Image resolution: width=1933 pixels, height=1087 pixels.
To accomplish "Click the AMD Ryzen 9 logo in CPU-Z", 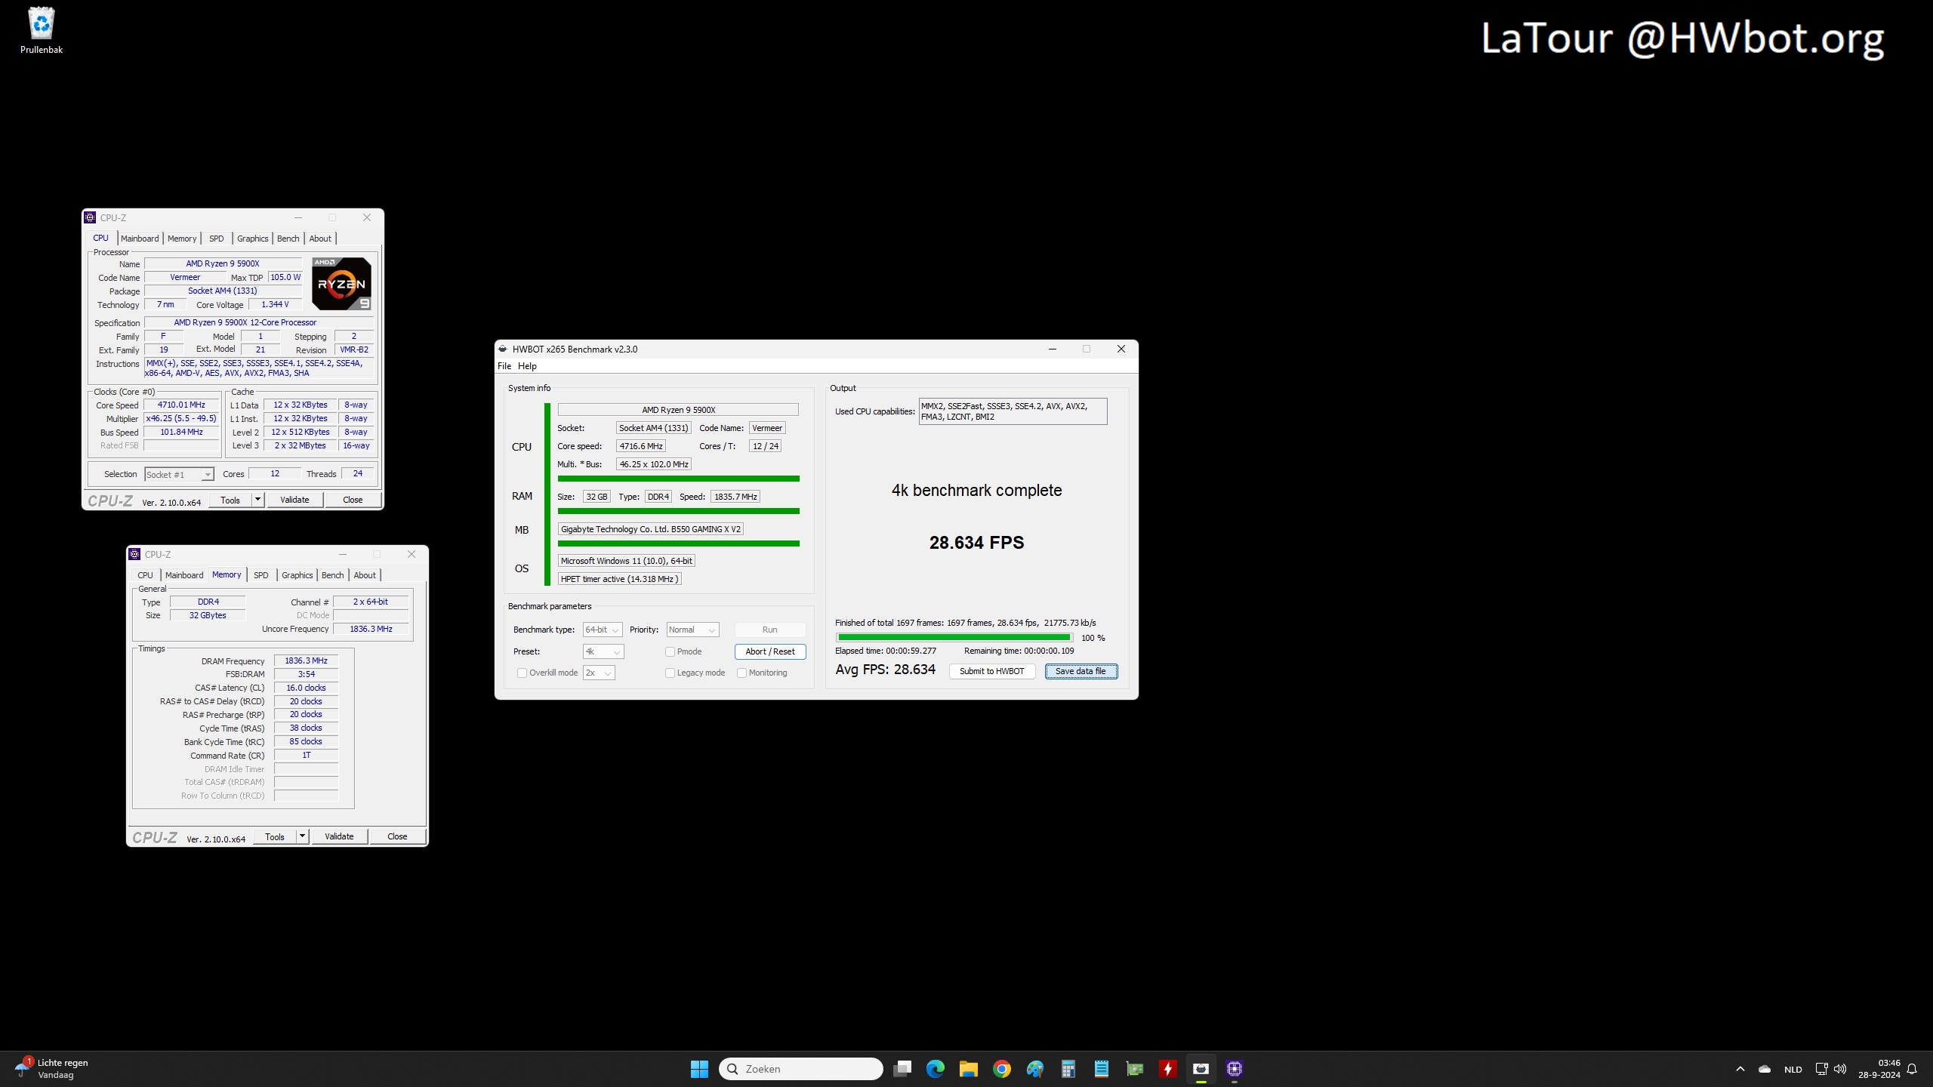I will tap(341, 284).
